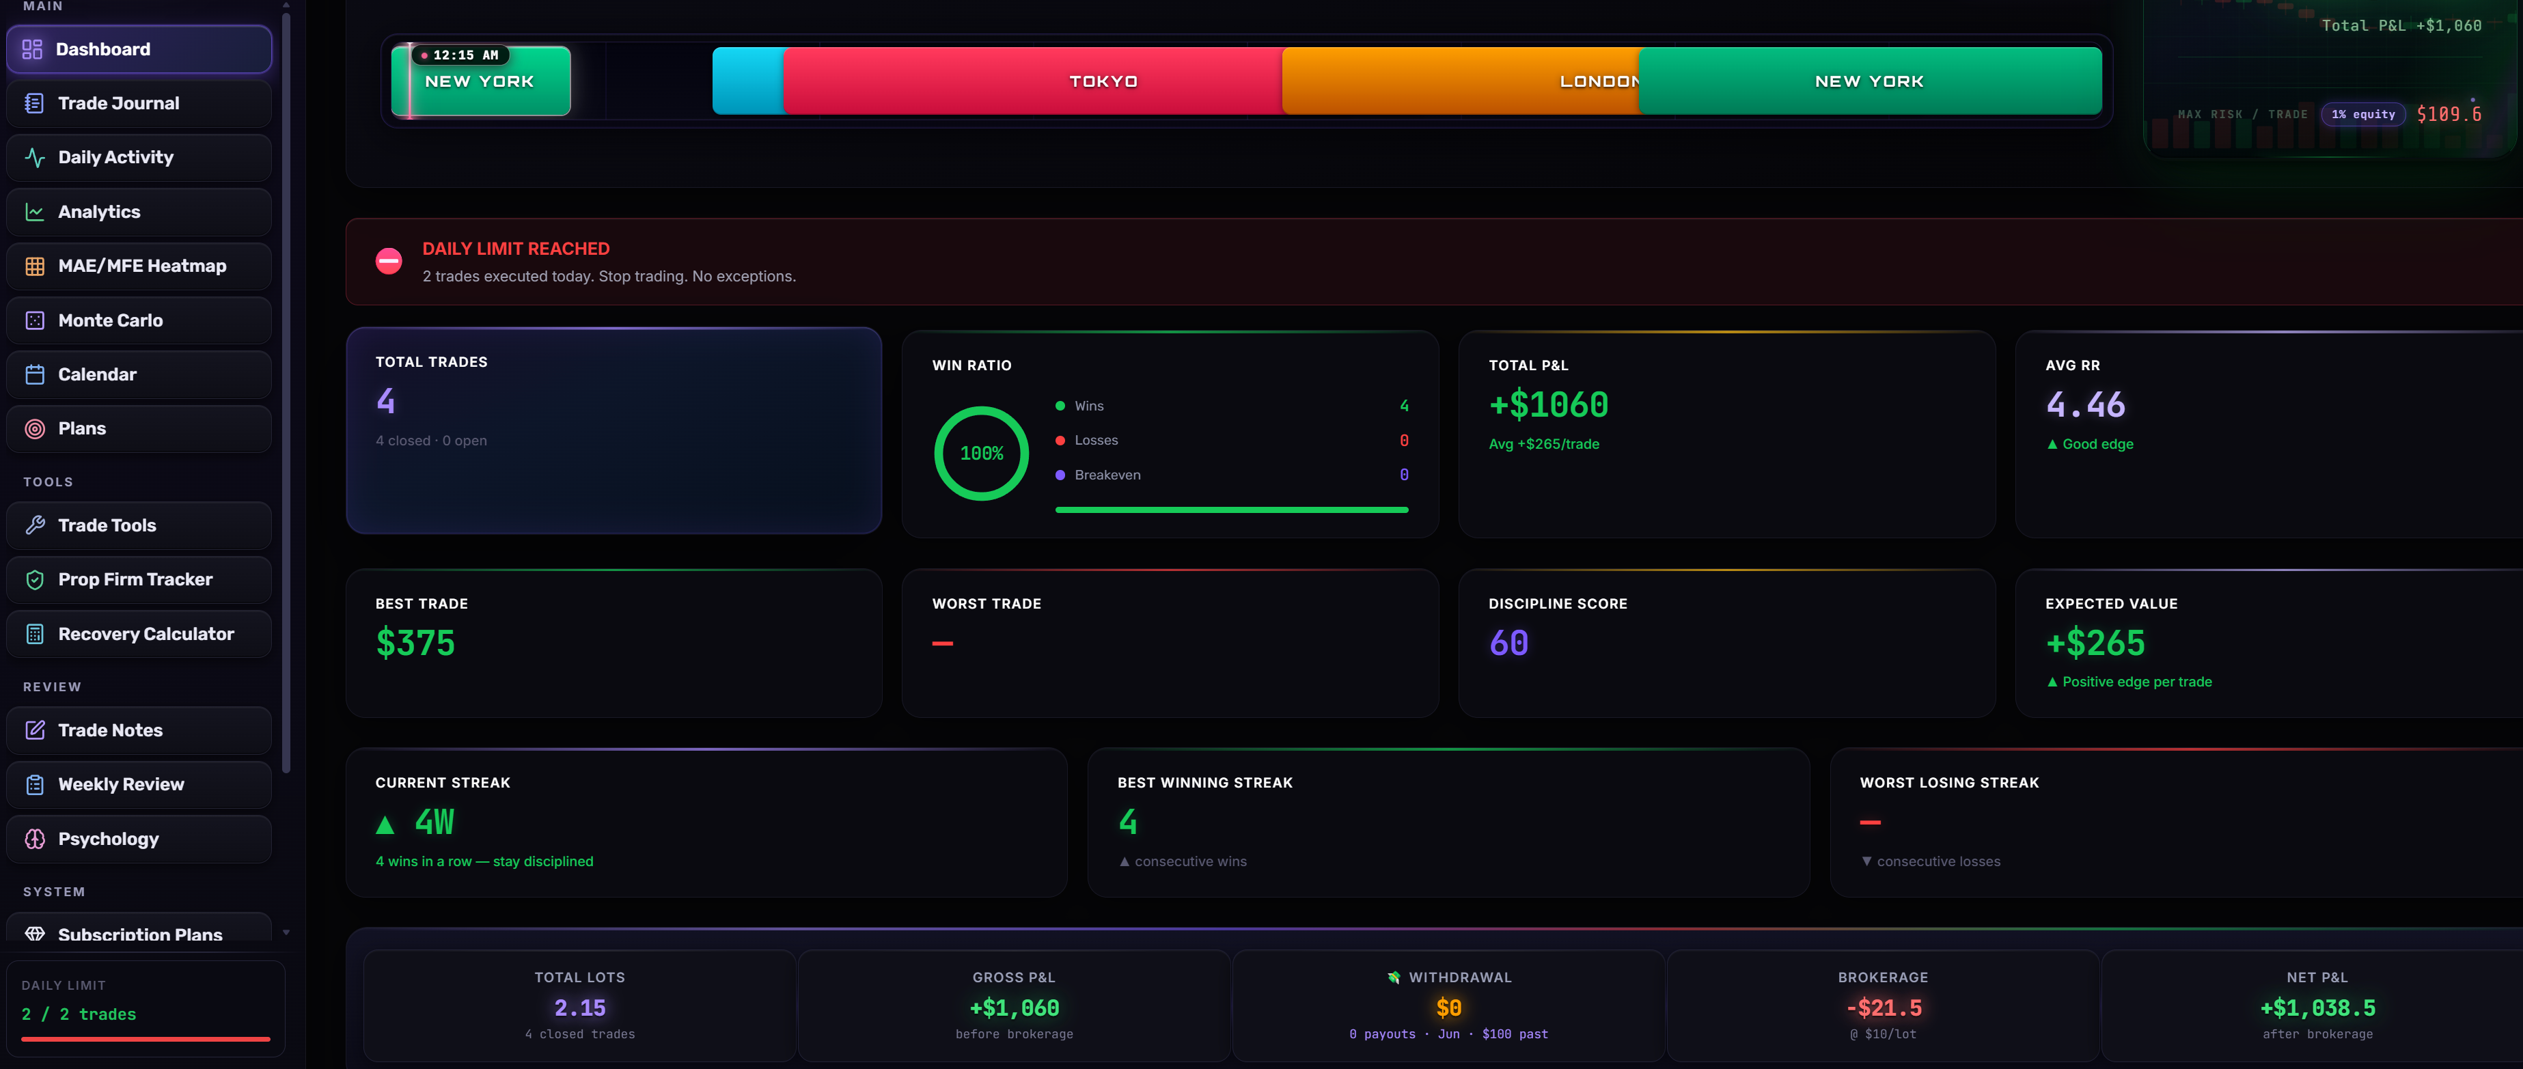Screen dimensions: 2523x1069
Task: Click the Discipline Score value 60
Action: 1508,643
